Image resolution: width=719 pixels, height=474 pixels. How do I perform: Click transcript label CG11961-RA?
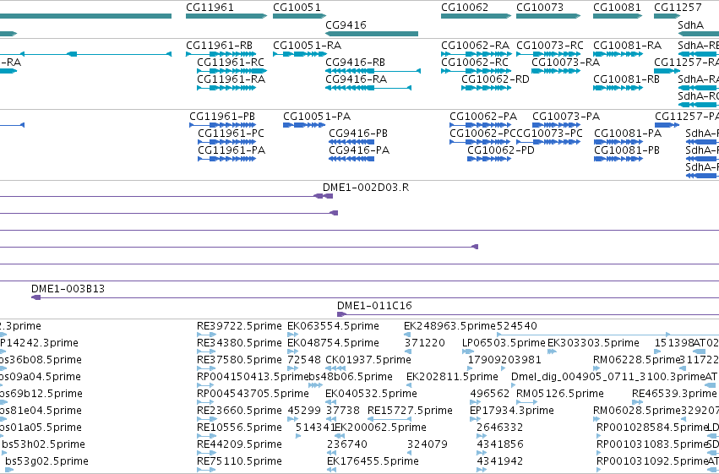click(x=231, y=79)
